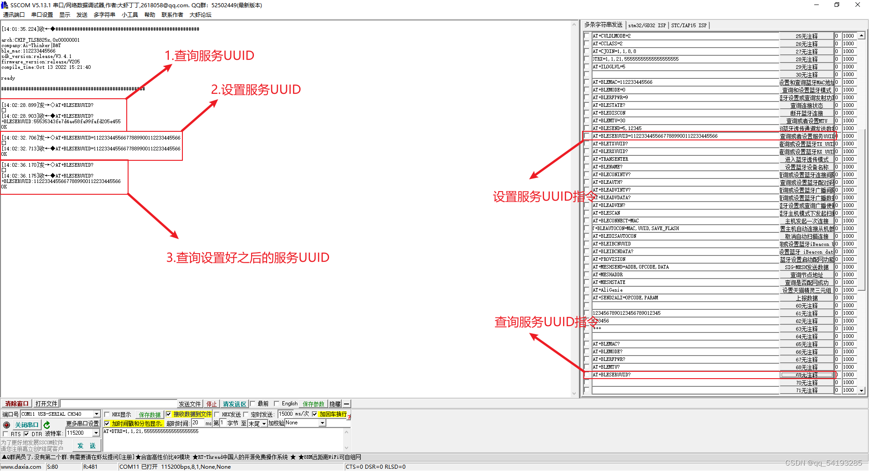Switch to the stm32/GD32 ISP tab

click(x=647, y=25)
